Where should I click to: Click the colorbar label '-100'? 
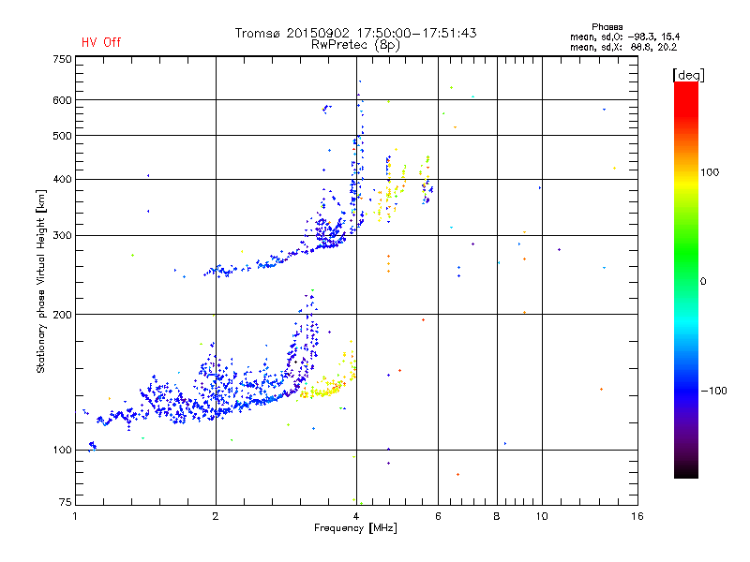point(713,391)
